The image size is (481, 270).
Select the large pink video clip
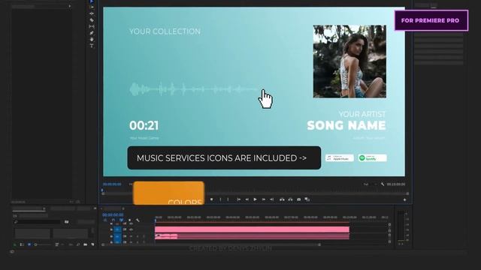pos(252,229)
